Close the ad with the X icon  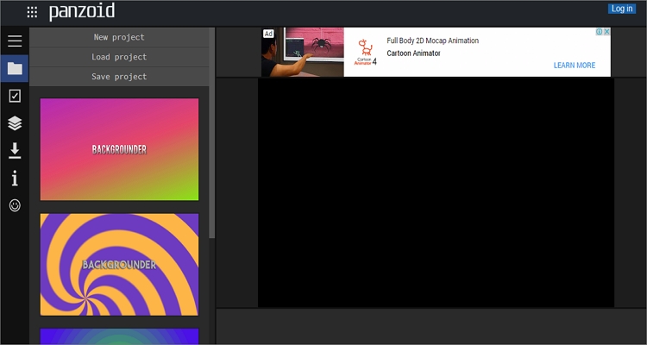(607, 32)
